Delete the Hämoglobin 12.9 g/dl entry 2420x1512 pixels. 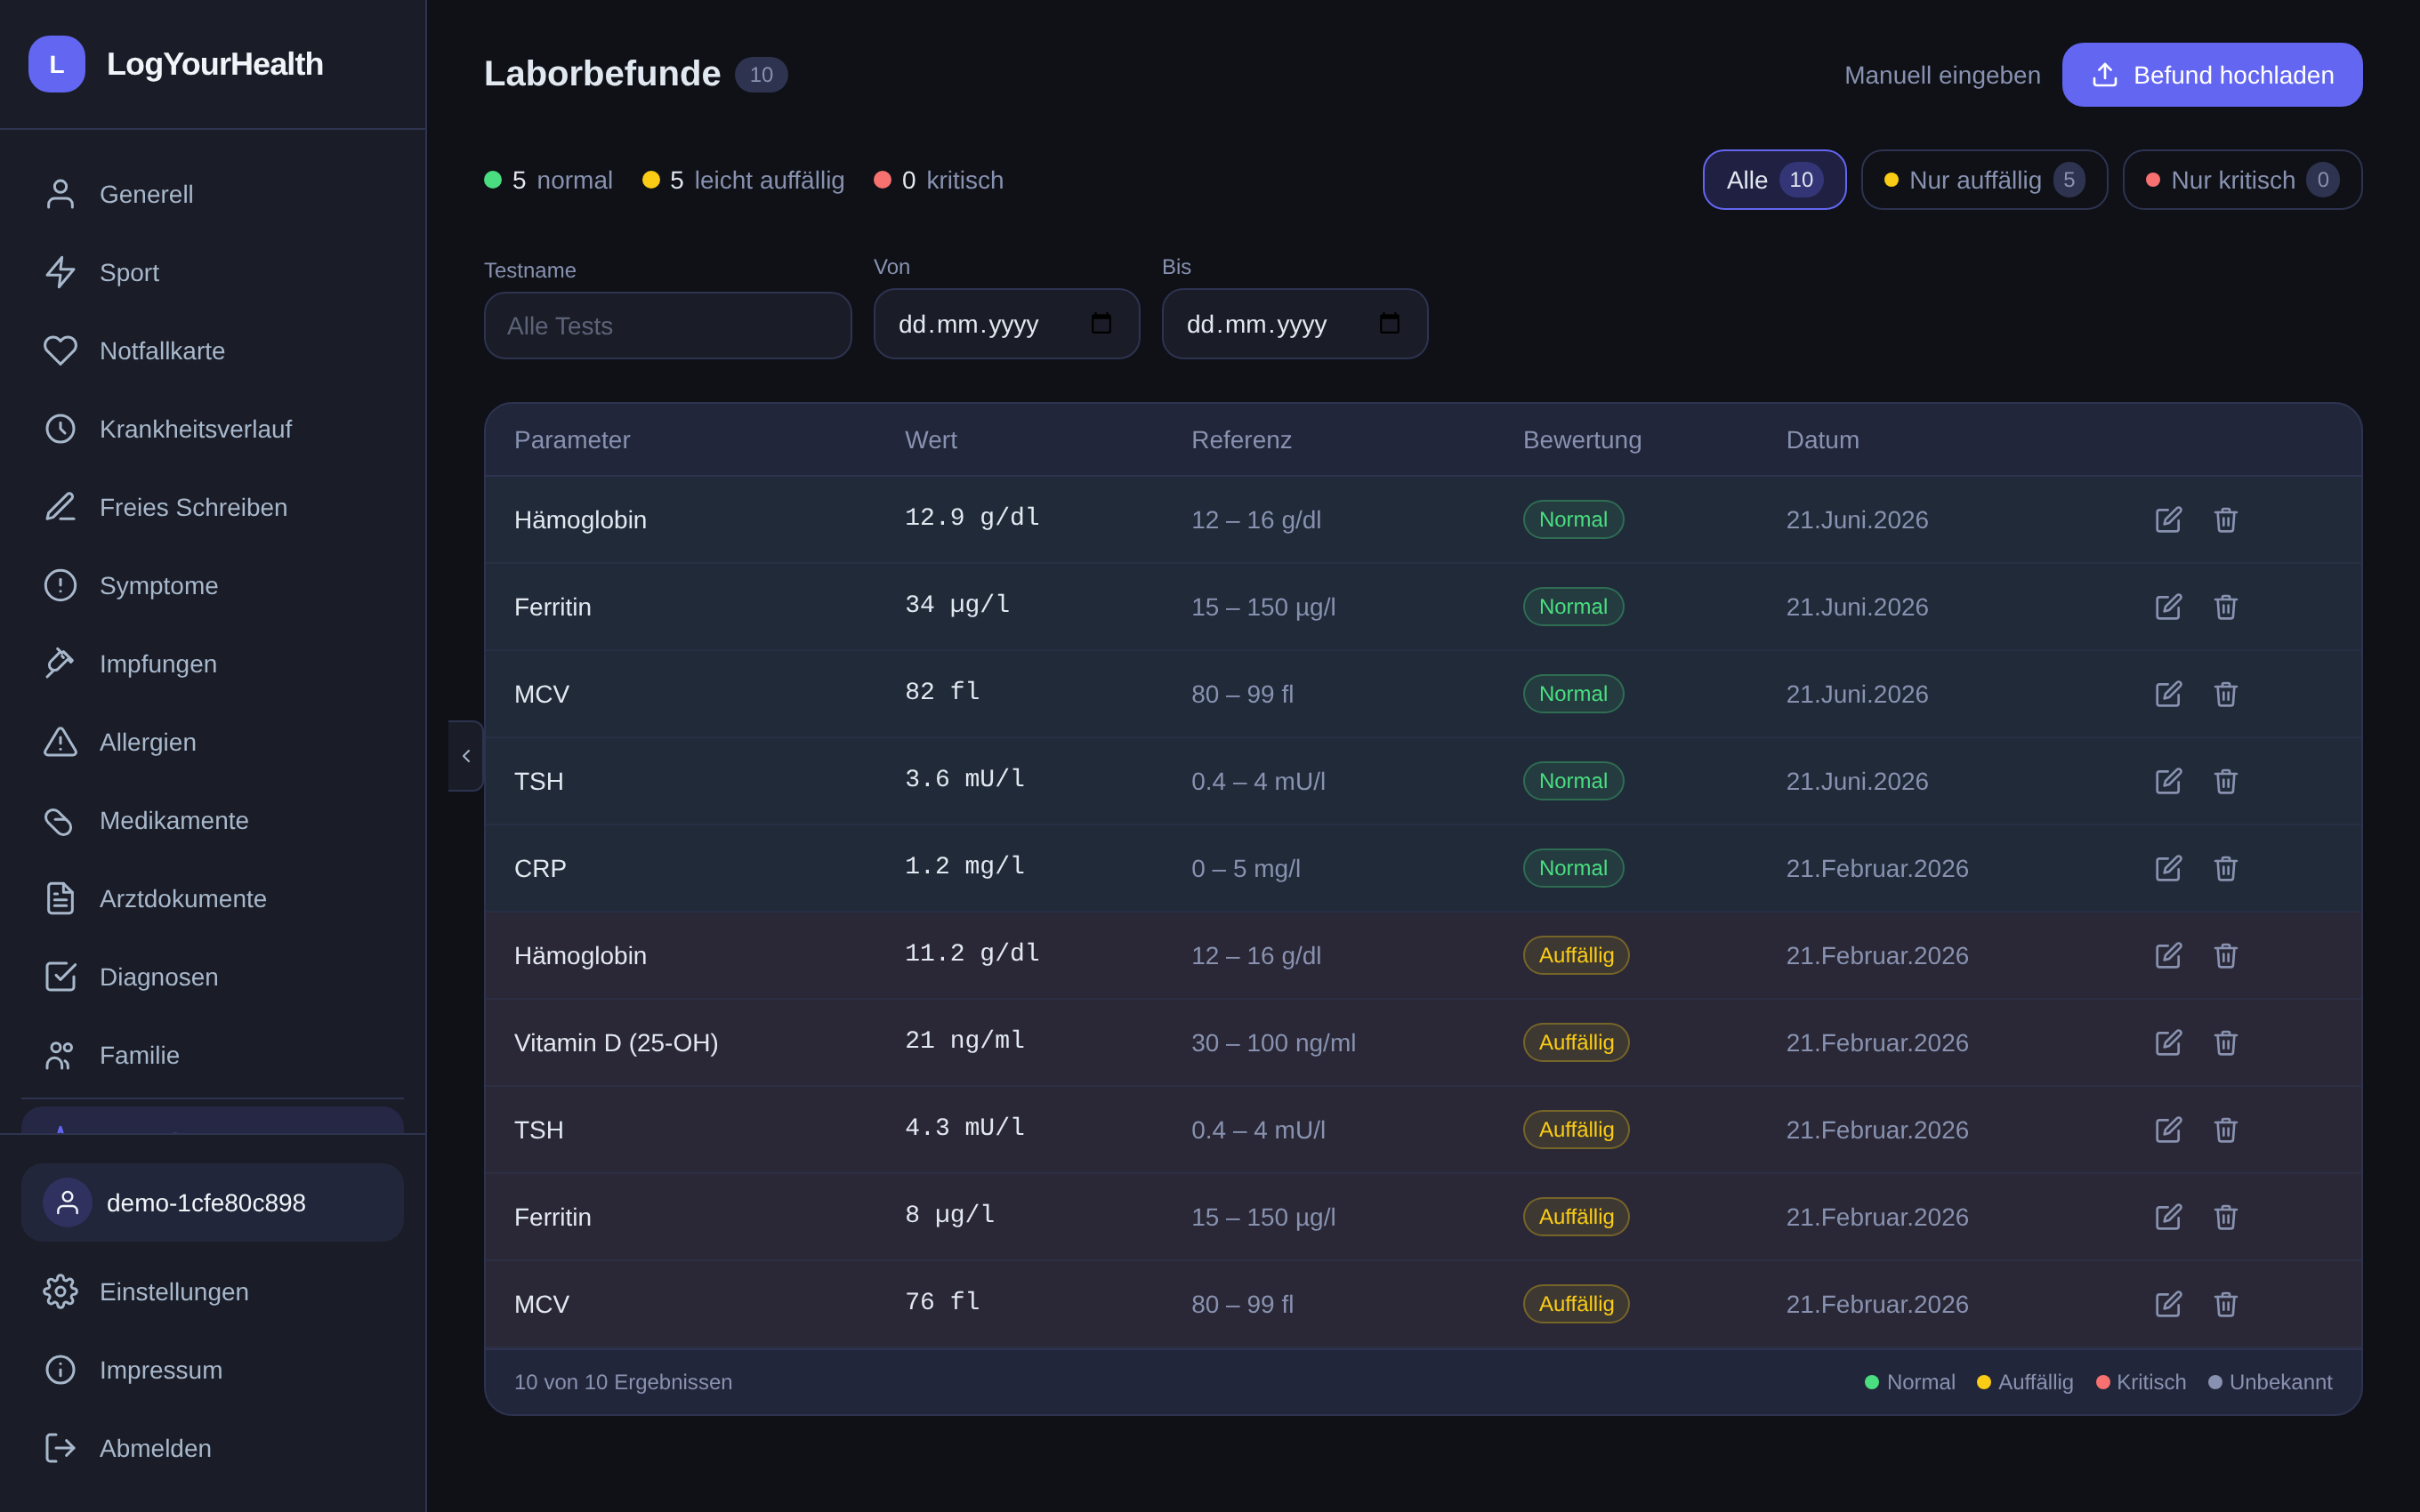point(2225,519)
